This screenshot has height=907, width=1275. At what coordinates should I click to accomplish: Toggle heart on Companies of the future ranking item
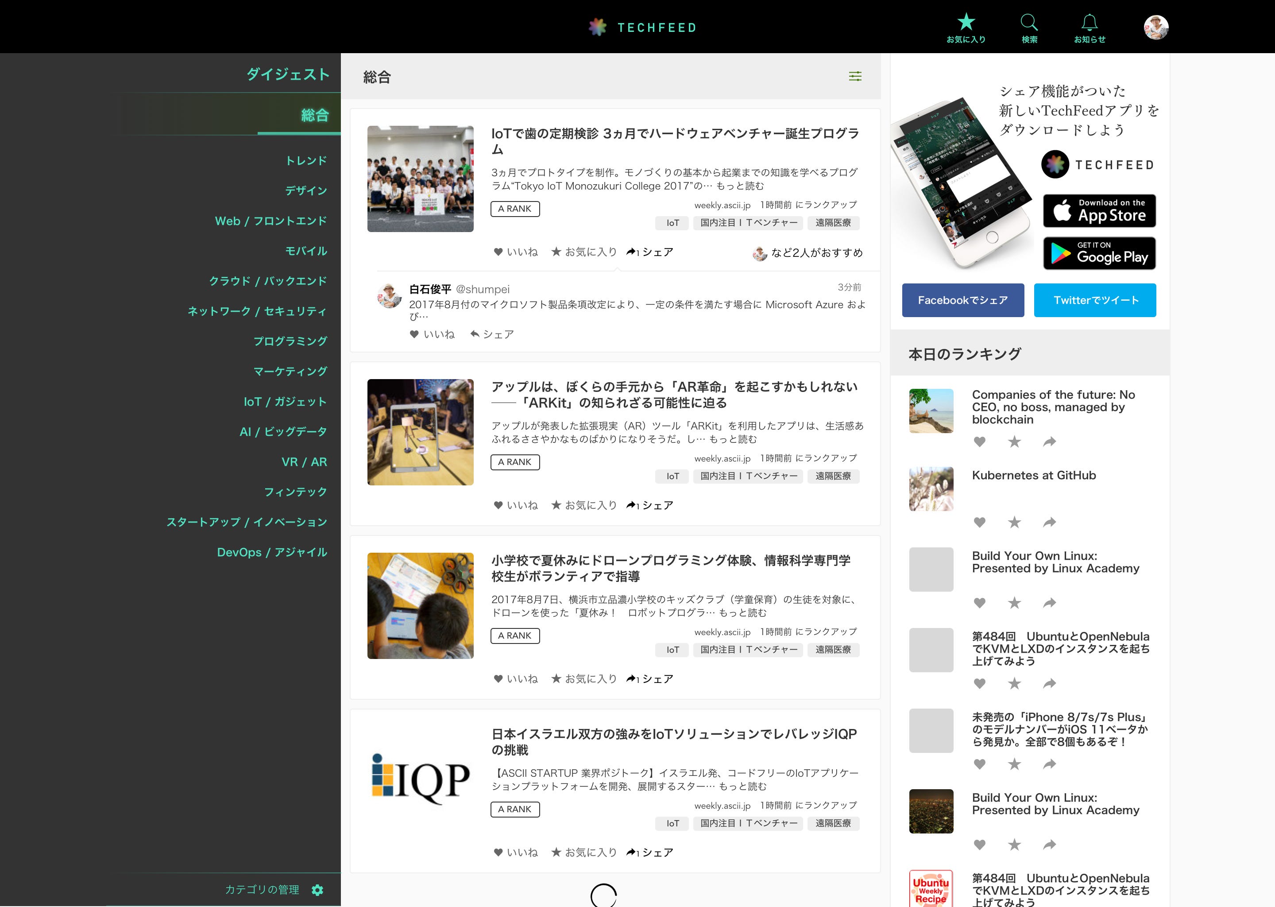[x=979, y=442]
